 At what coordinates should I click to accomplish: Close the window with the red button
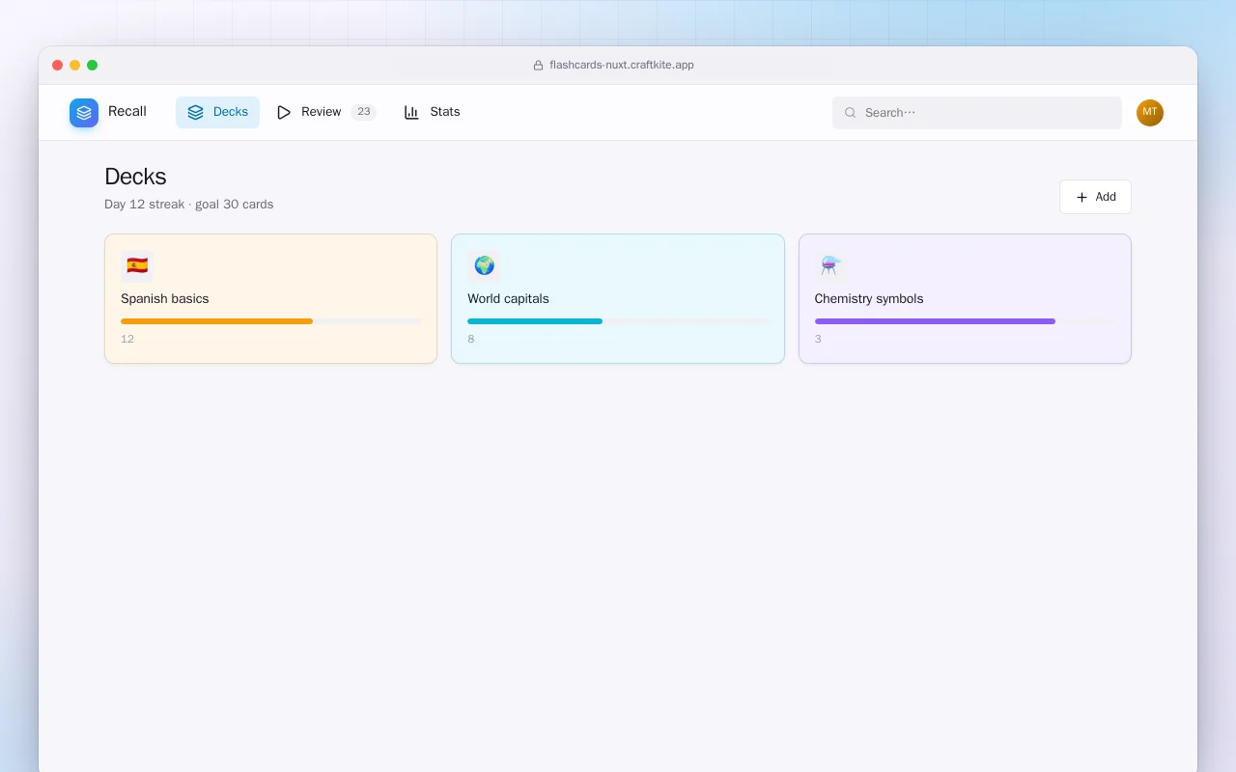[x=58, y=66]
